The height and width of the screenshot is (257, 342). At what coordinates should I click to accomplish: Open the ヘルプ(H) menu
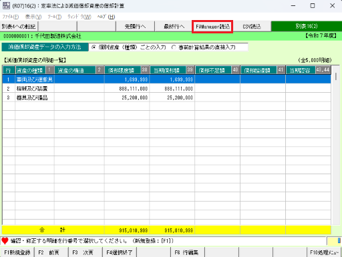[x=106, y=17]
